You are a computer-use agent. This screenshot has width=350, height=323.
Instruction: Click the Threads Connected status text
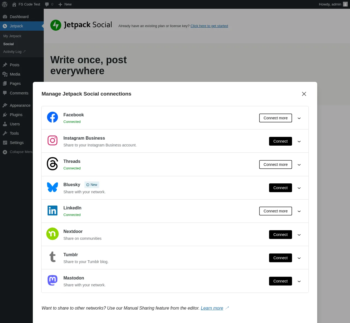pos(72,168)
